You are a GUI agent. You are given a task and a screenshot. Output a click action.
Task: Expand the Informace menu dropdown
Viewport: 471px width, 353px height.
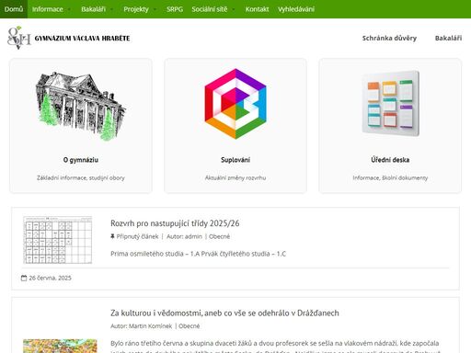coord(51,9)
